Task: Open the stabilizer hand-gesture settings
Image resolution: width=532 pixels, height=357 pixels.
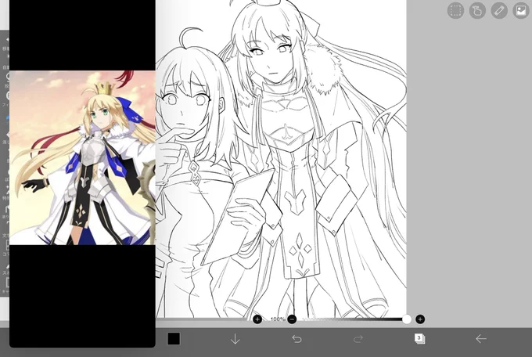Action: [x=477, y=11]
